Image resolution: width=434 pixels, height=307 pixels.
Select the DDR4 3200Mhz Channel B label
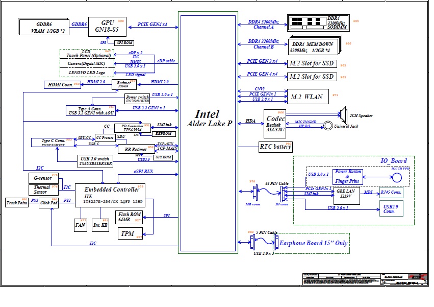pos(264,44)
